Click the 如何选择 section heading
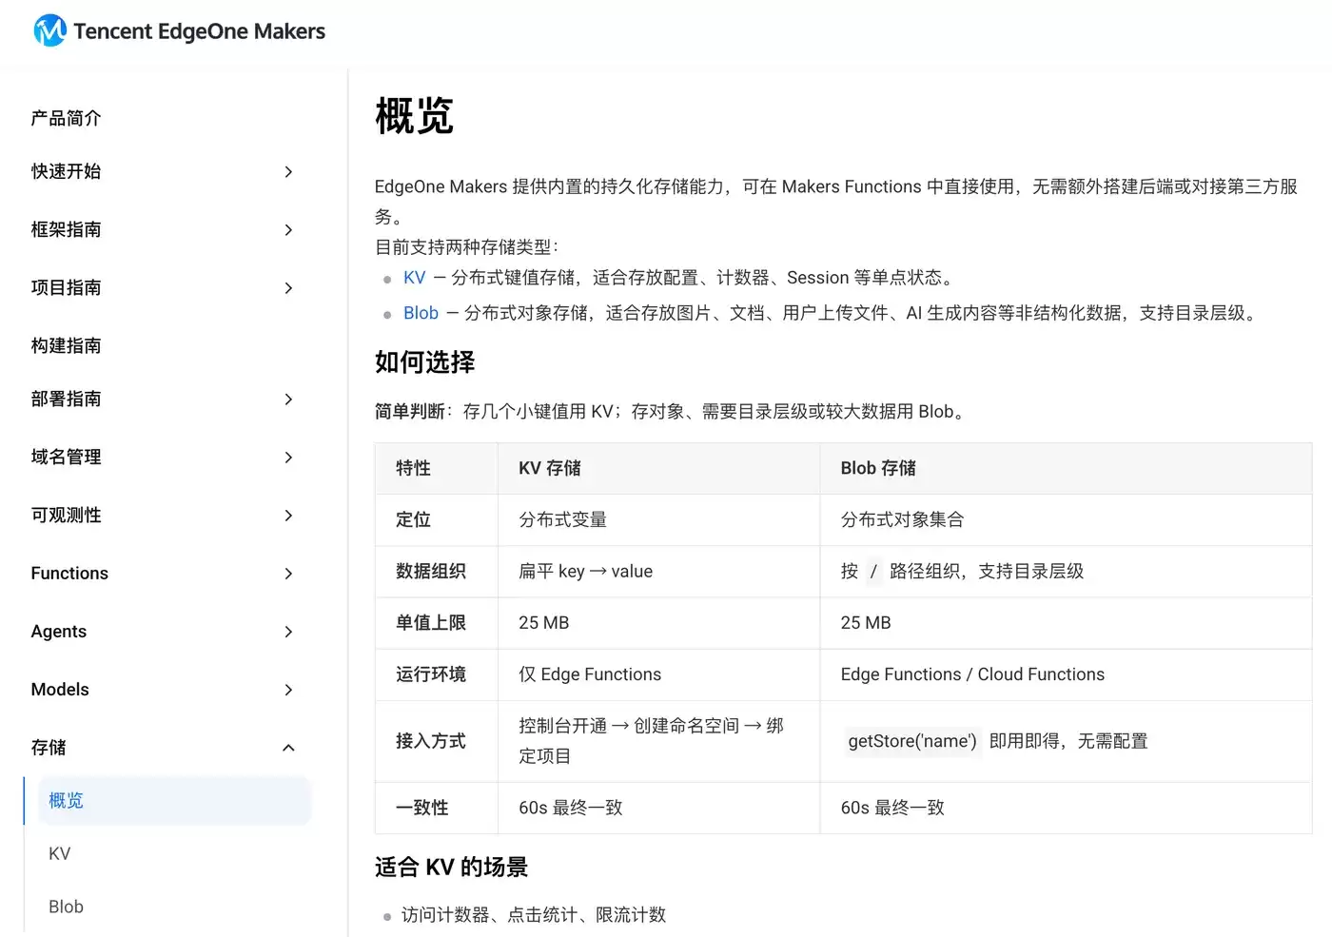This screenshot has width=1332, height=937. tap(424, 361)
